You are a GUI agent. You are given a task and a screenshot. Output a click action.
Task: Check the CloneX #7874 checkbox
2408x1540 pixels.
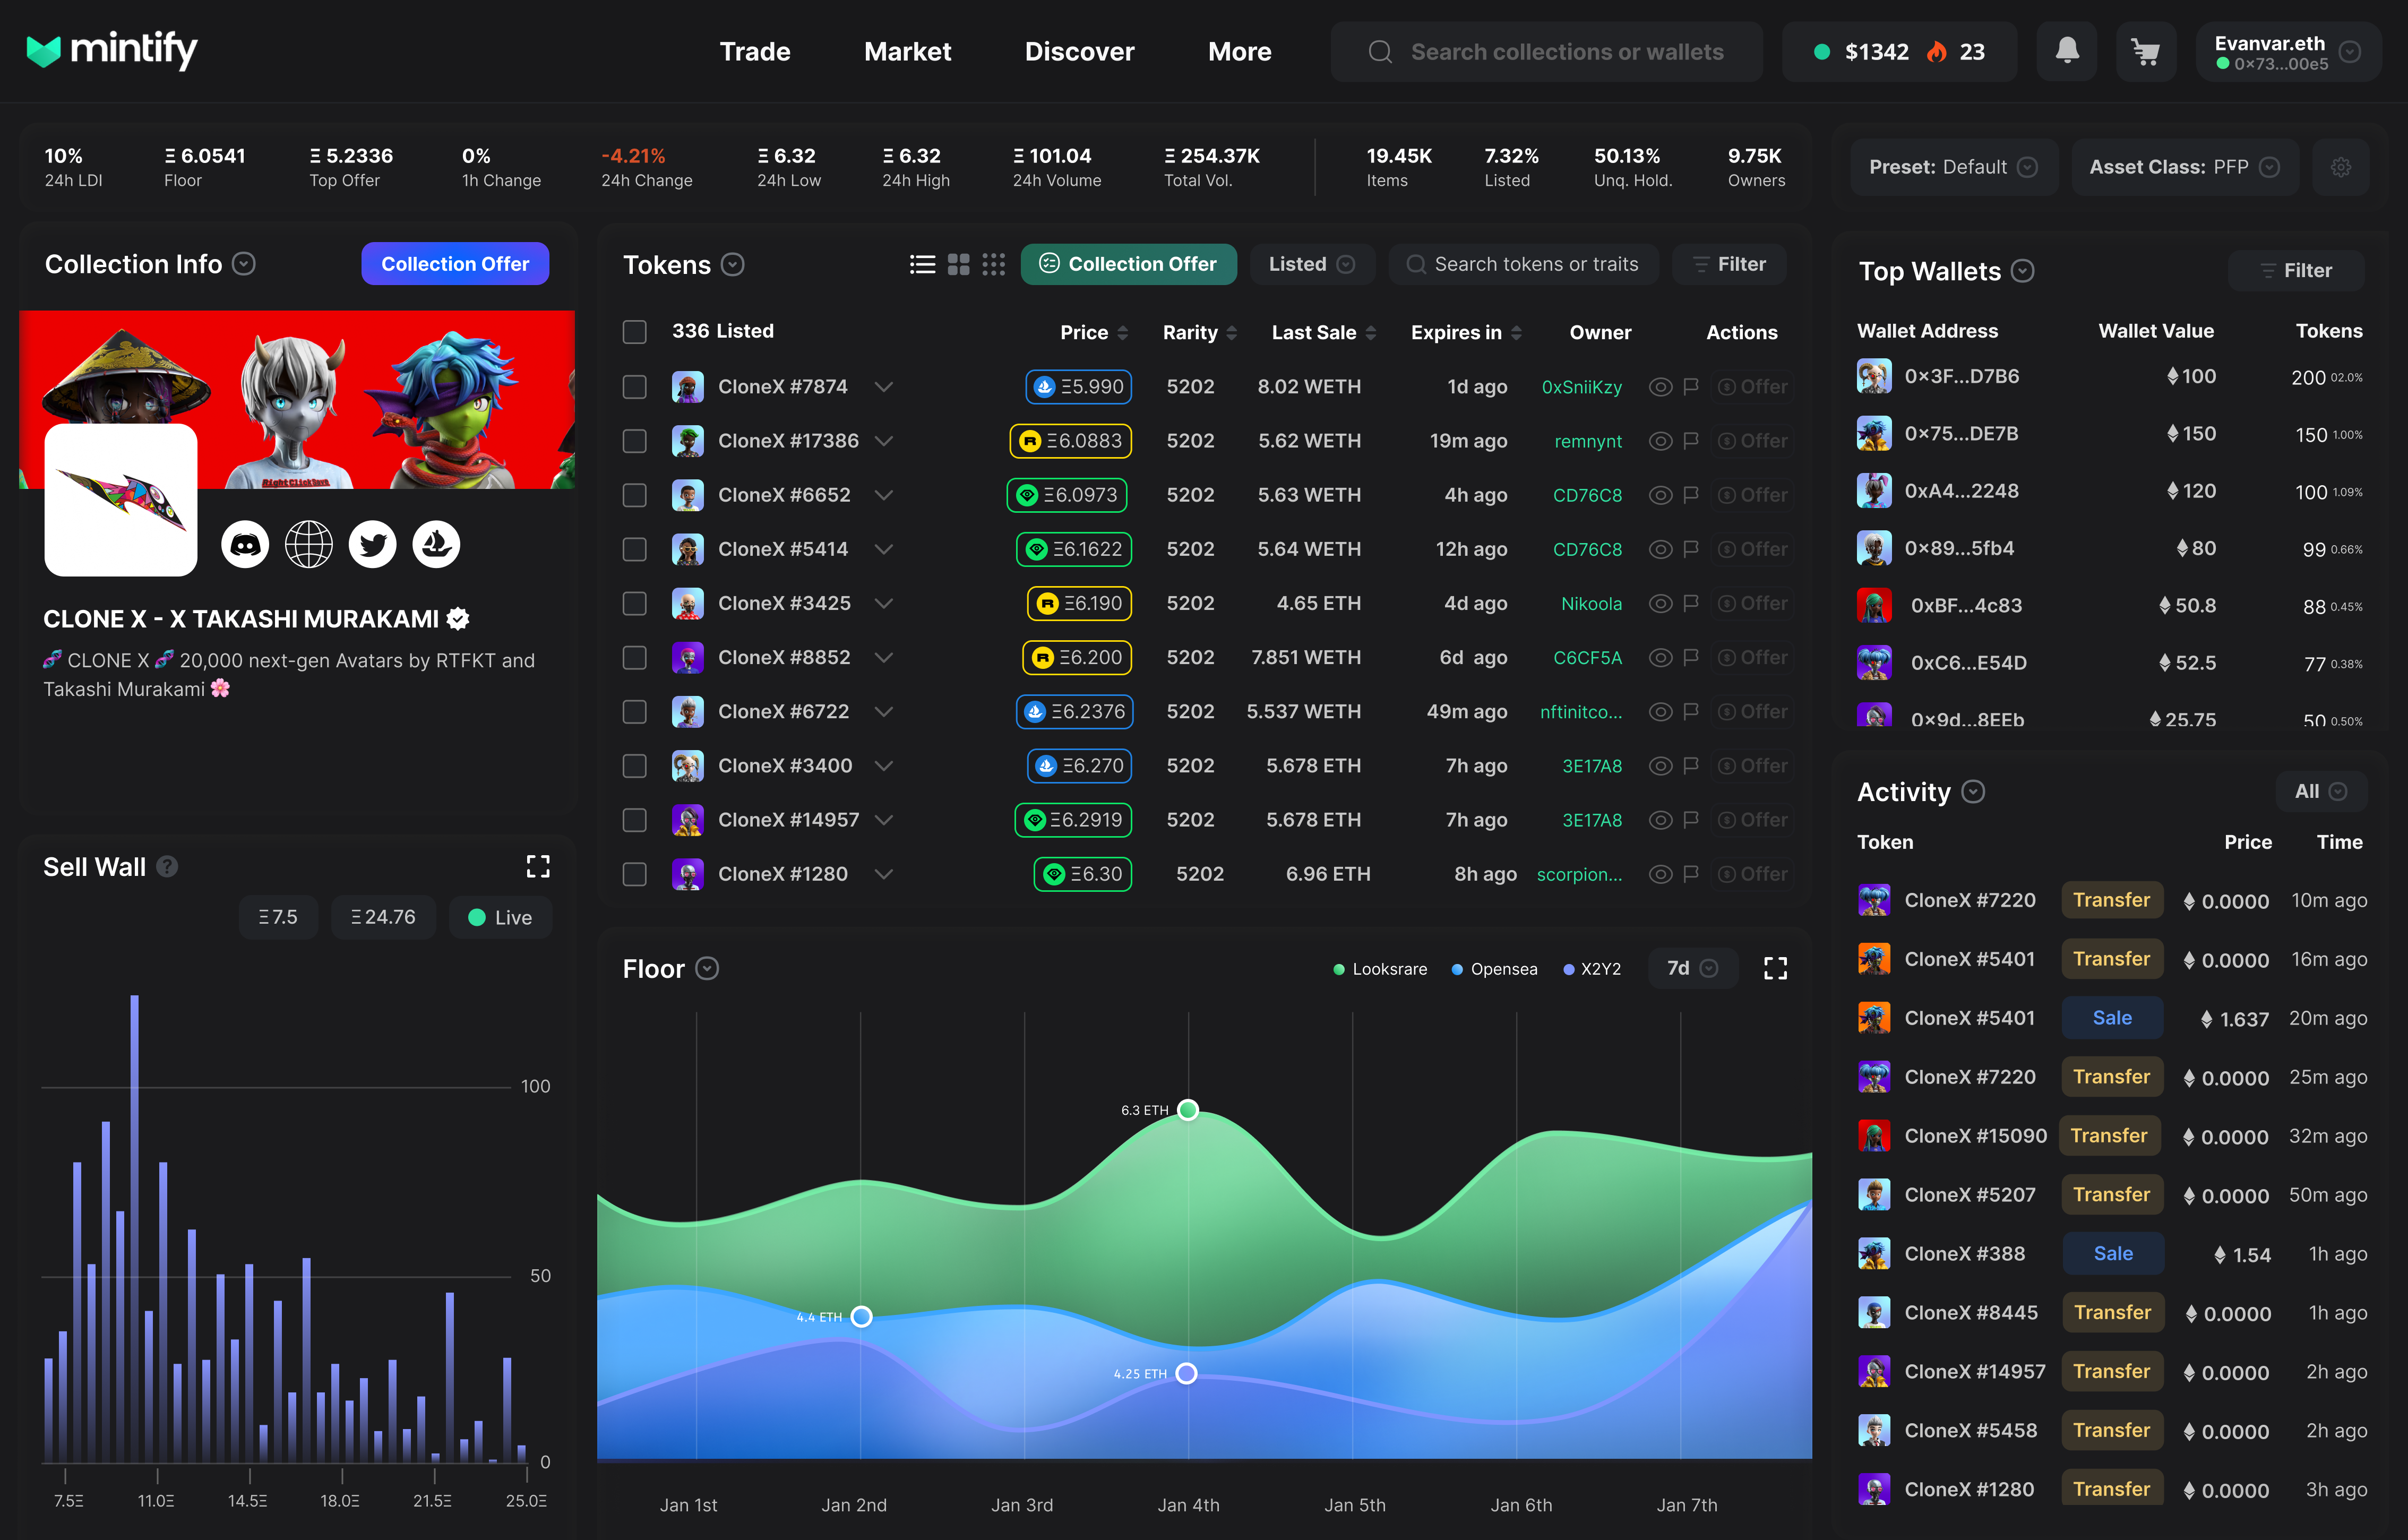click(635, 386)
